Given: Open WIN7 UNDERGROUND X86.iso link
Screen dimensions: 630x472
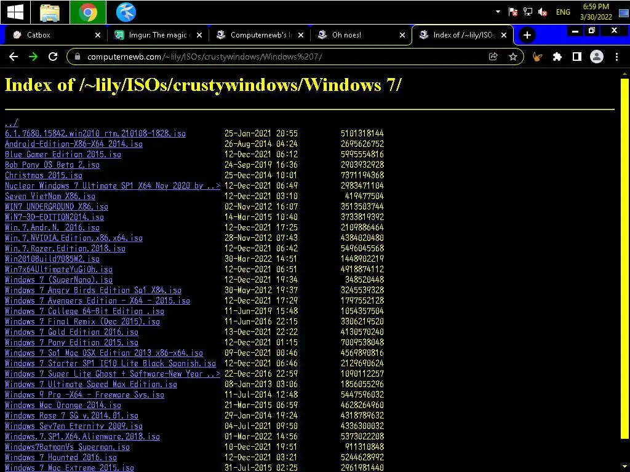Looking at the screenshot, I should tap(56, 206).
